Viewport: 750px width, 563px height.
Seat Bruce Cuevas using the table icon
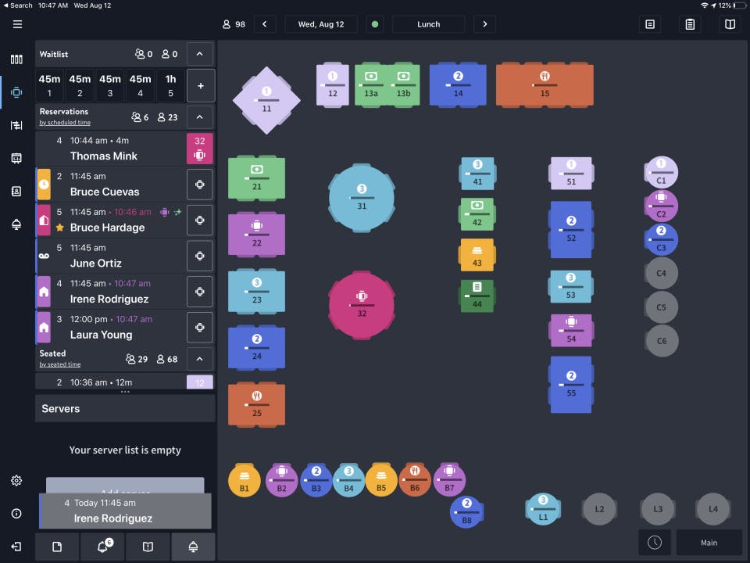click(199, 185)
